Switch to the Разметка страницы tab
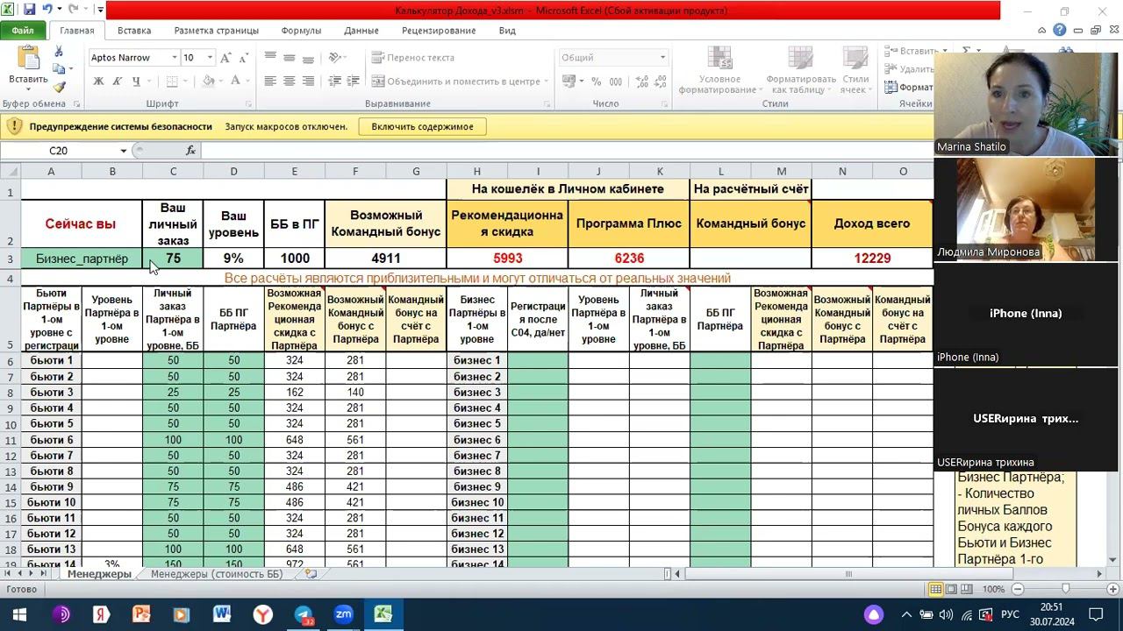1123x631 pixels. pos(216,31)
